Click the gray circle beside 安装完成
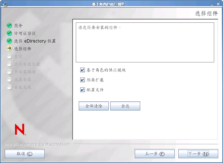The width and height of the screenshot is (223, 163). coord(9,87)
